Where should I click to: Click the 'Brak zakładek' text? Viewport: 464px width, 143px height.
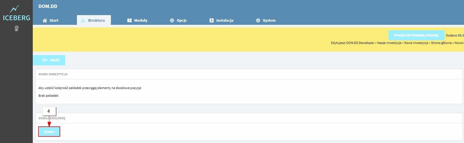[x=48, y=96]
